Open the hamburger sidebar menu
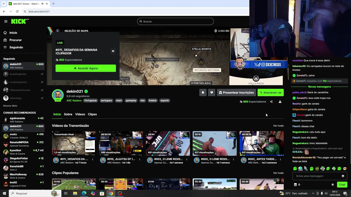 [x=6, y=21]
